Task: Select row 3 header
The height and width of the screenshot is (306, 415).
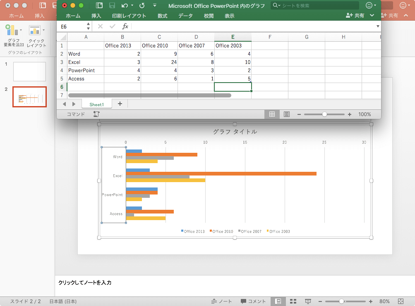Action: 62,62
